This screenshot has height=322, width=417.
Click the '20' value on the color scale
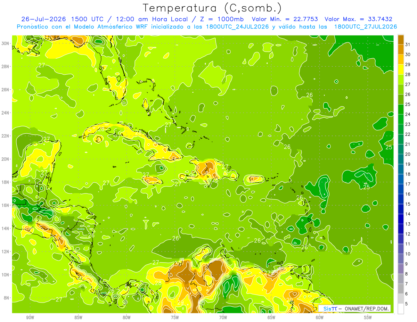[408, 154]
